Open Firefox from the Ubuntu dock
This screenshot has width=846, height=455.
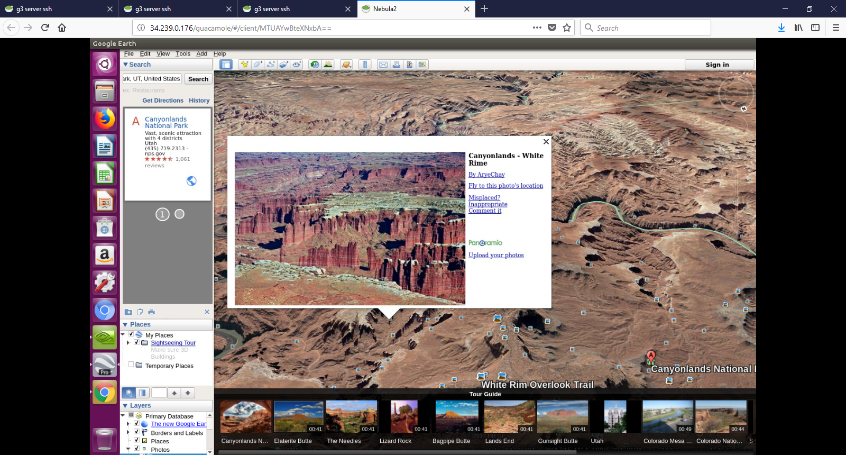tap(105, 119)
